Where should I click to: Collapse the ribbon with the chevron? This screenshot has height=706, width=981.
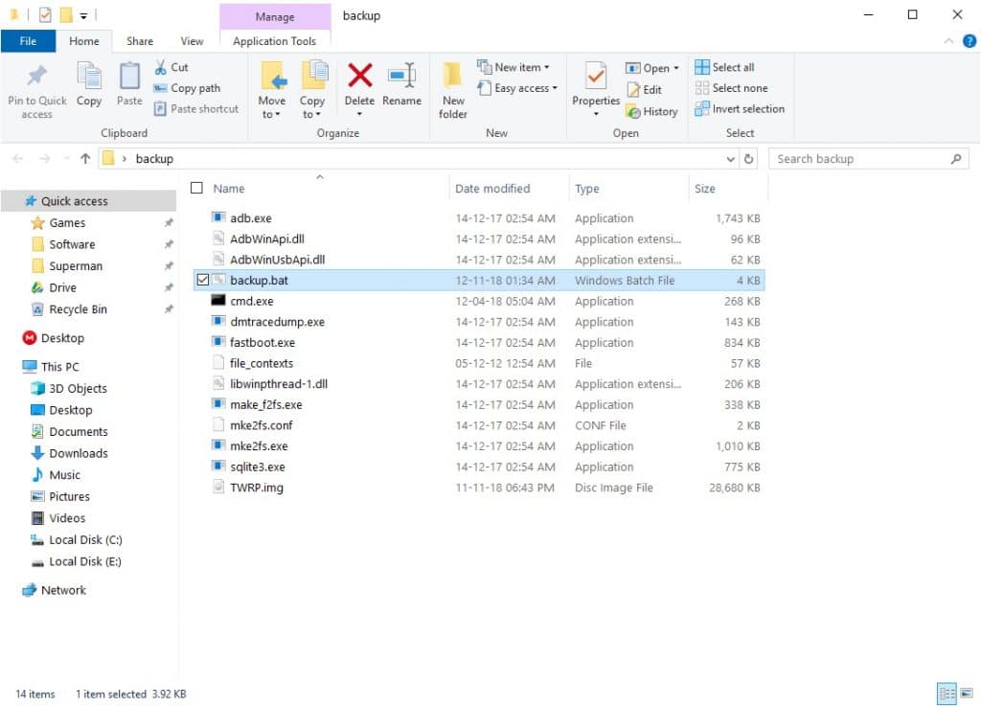tap(948, 41)
